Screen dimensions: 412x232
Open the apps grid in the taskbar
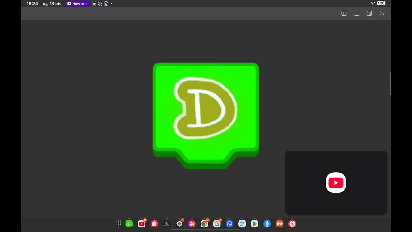[119, 223]
